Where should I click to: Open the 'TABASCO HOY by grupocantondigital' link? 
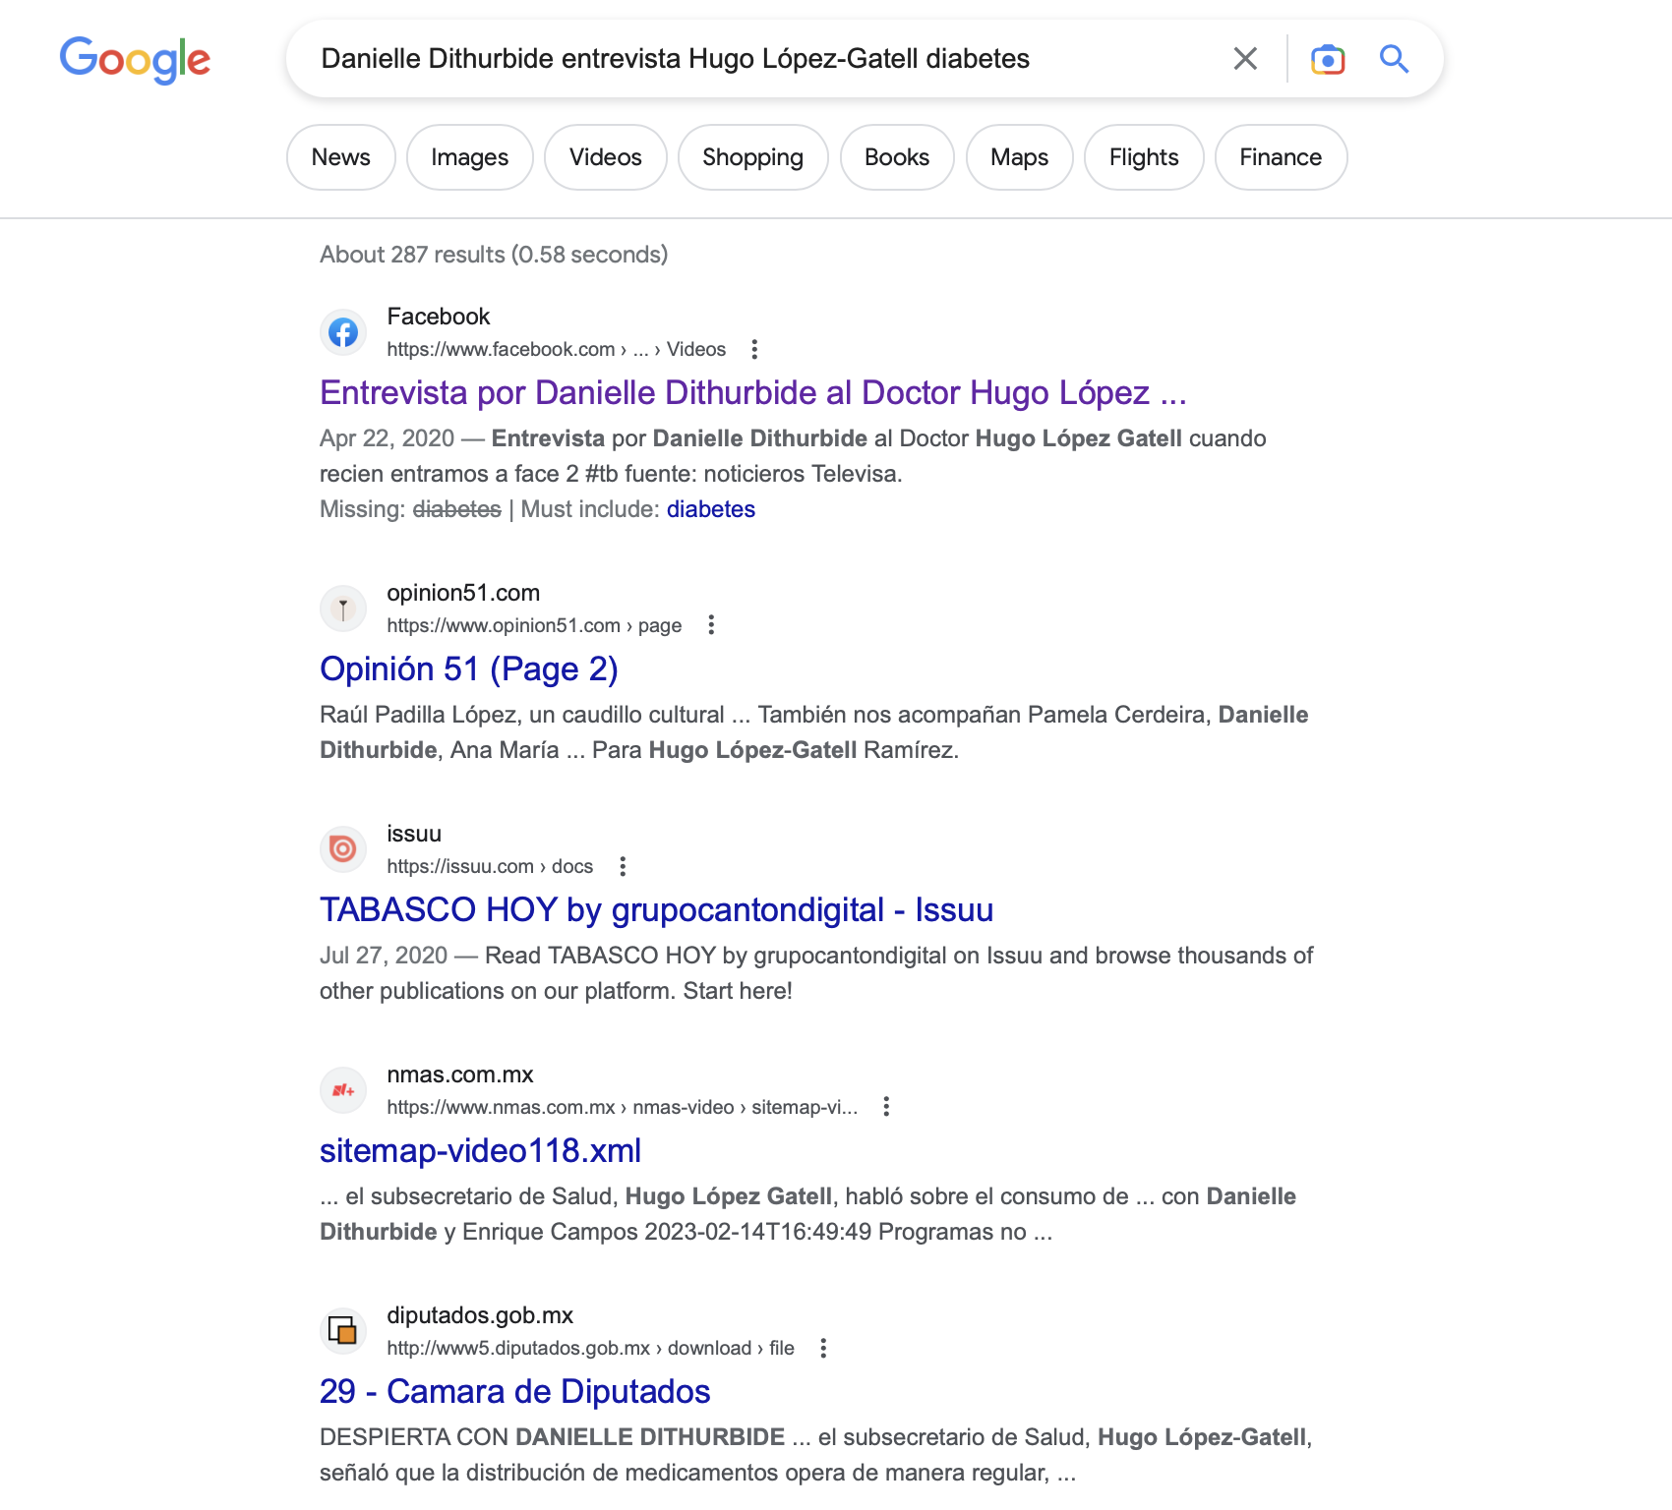coord(656,909)
